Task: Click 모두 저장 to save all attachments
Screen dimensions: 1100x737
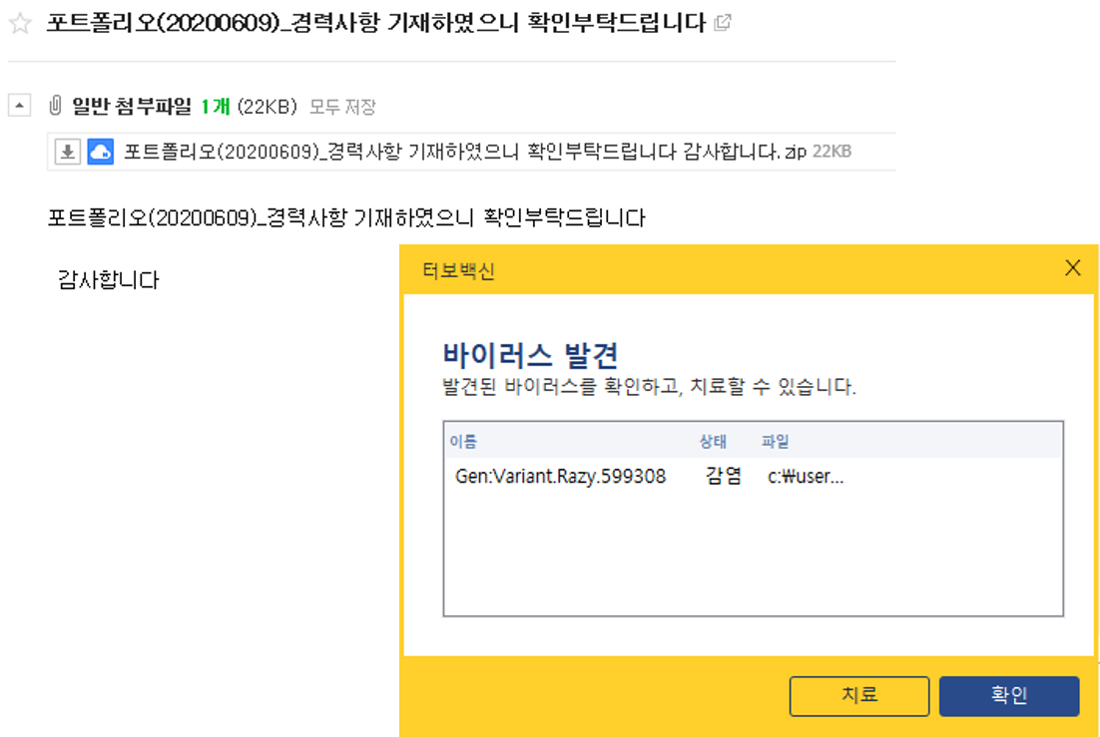Action: [342, 107]
